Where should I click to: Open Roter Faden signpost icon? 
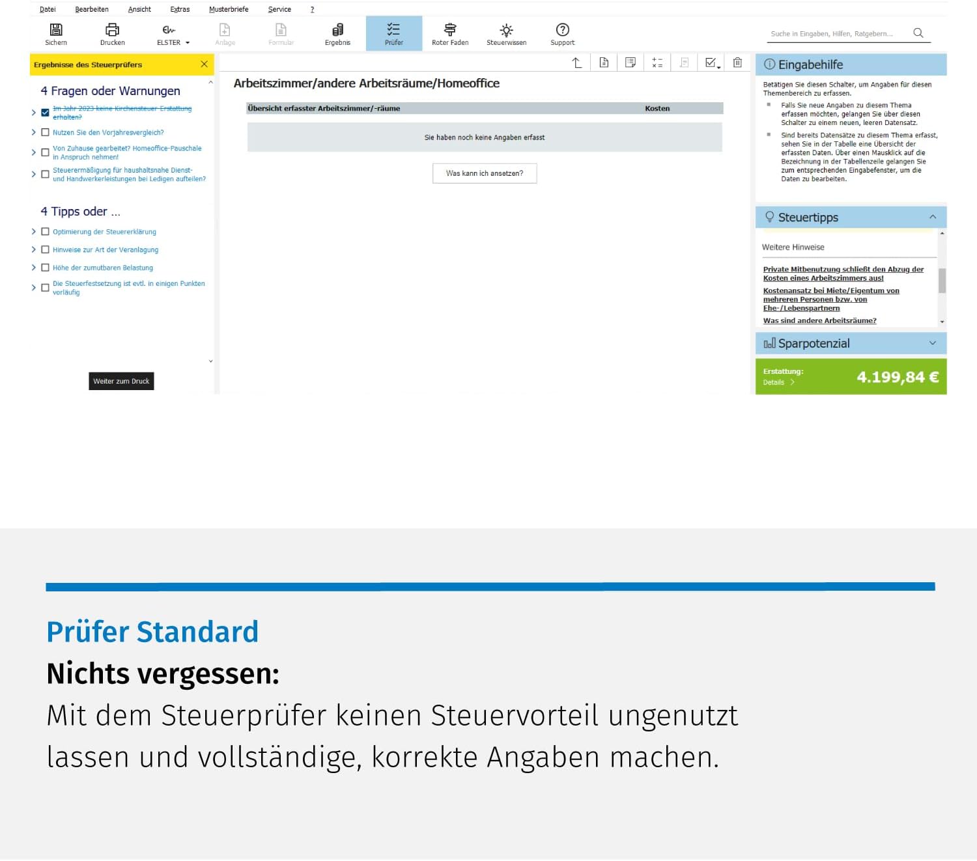pos(450,30)
